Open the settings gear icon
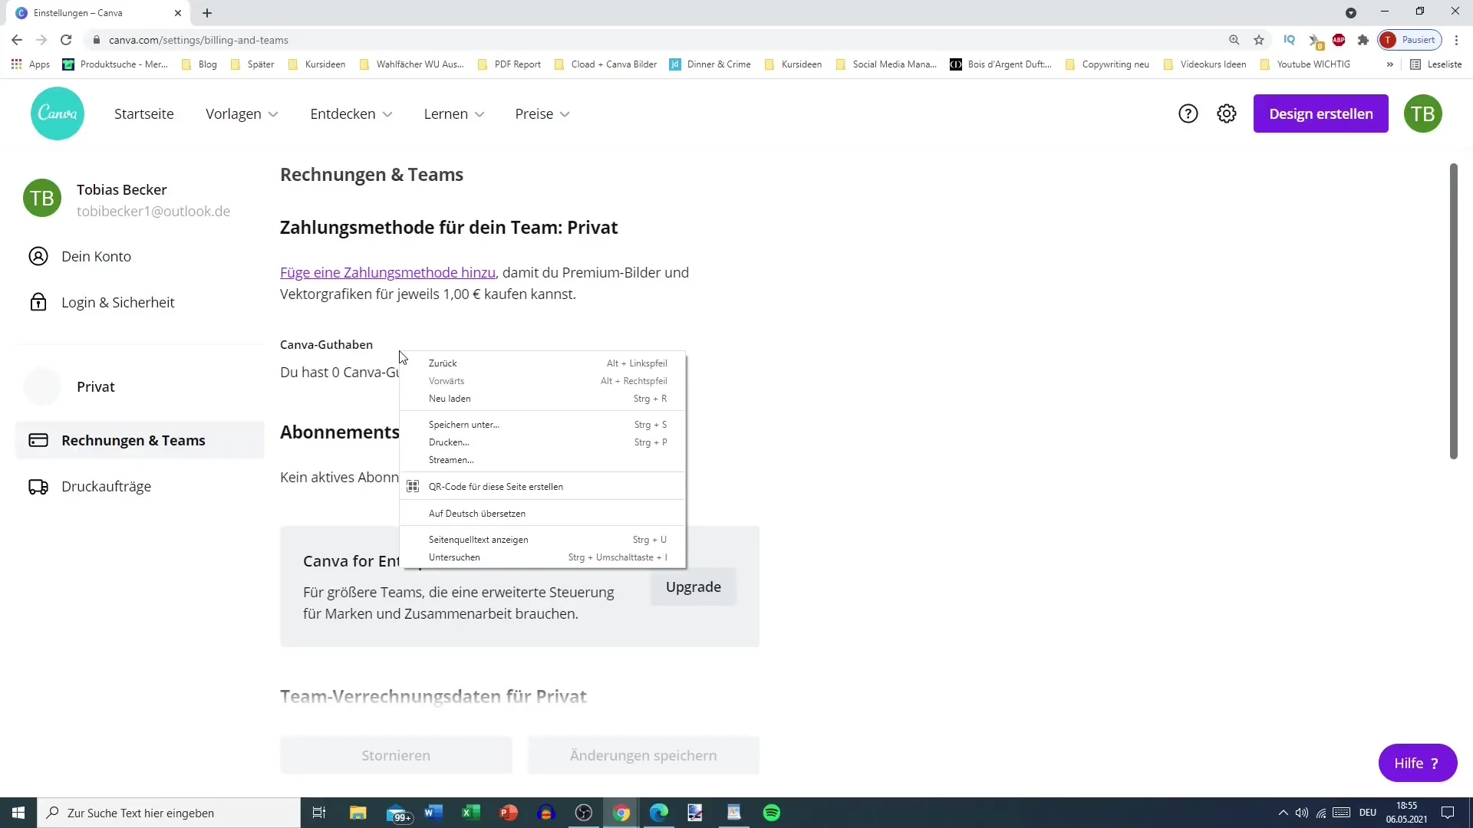 click(x=1227, y=113)
